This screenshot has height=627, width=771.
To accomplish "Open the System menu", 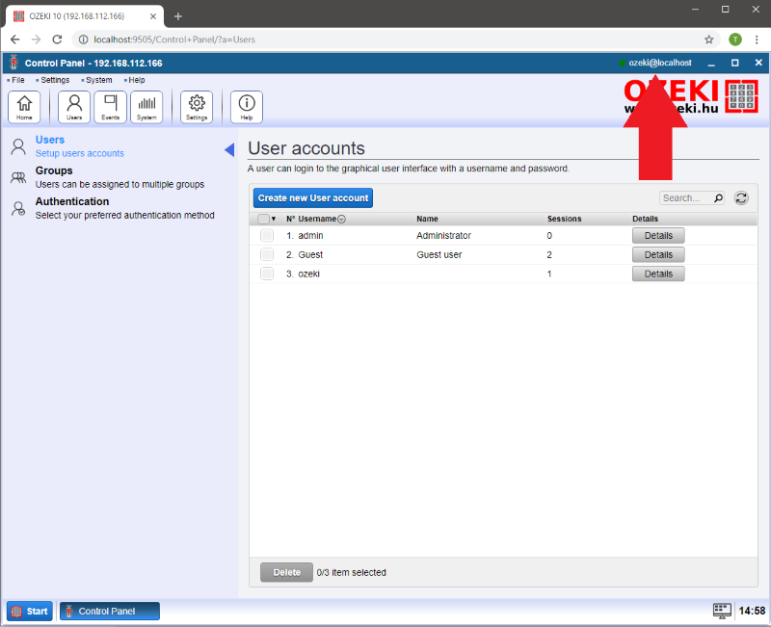I will tap(98, 80).
